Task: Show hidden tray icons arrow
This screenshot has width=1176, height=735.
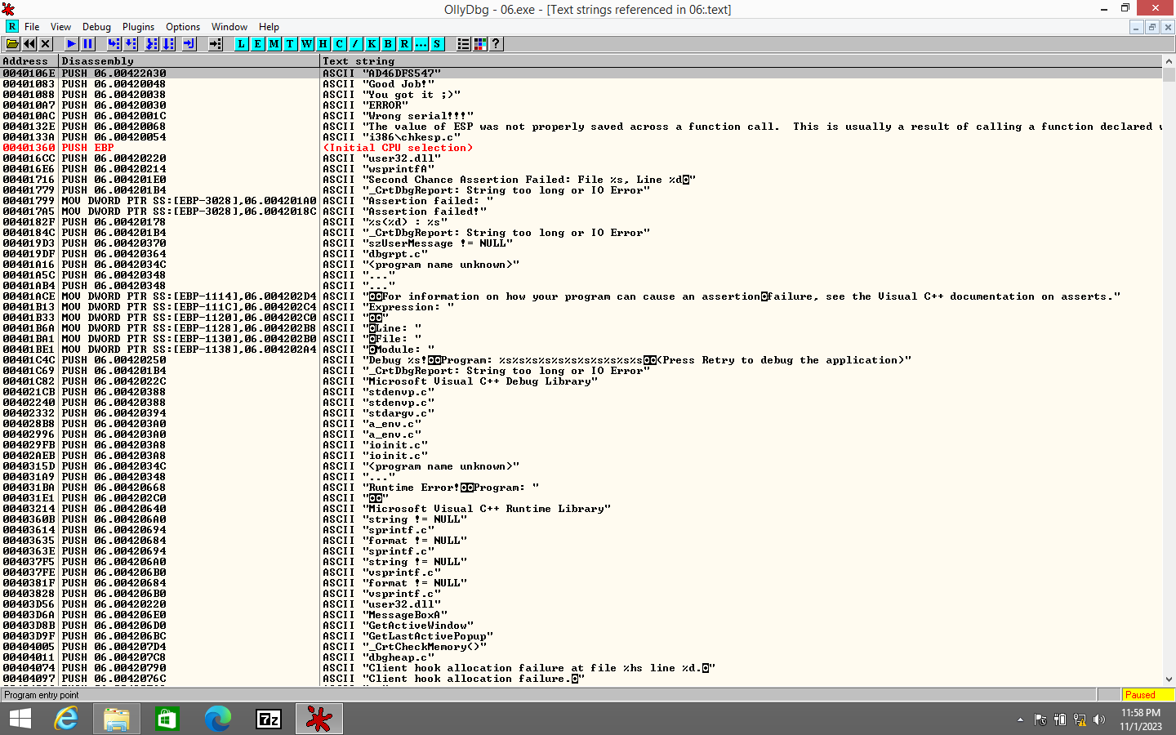Action: click(x=1020, y=719)
